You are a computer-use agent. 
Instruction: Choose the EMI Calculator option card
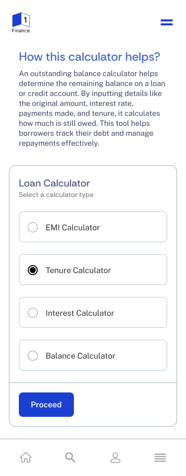(93, 227)
